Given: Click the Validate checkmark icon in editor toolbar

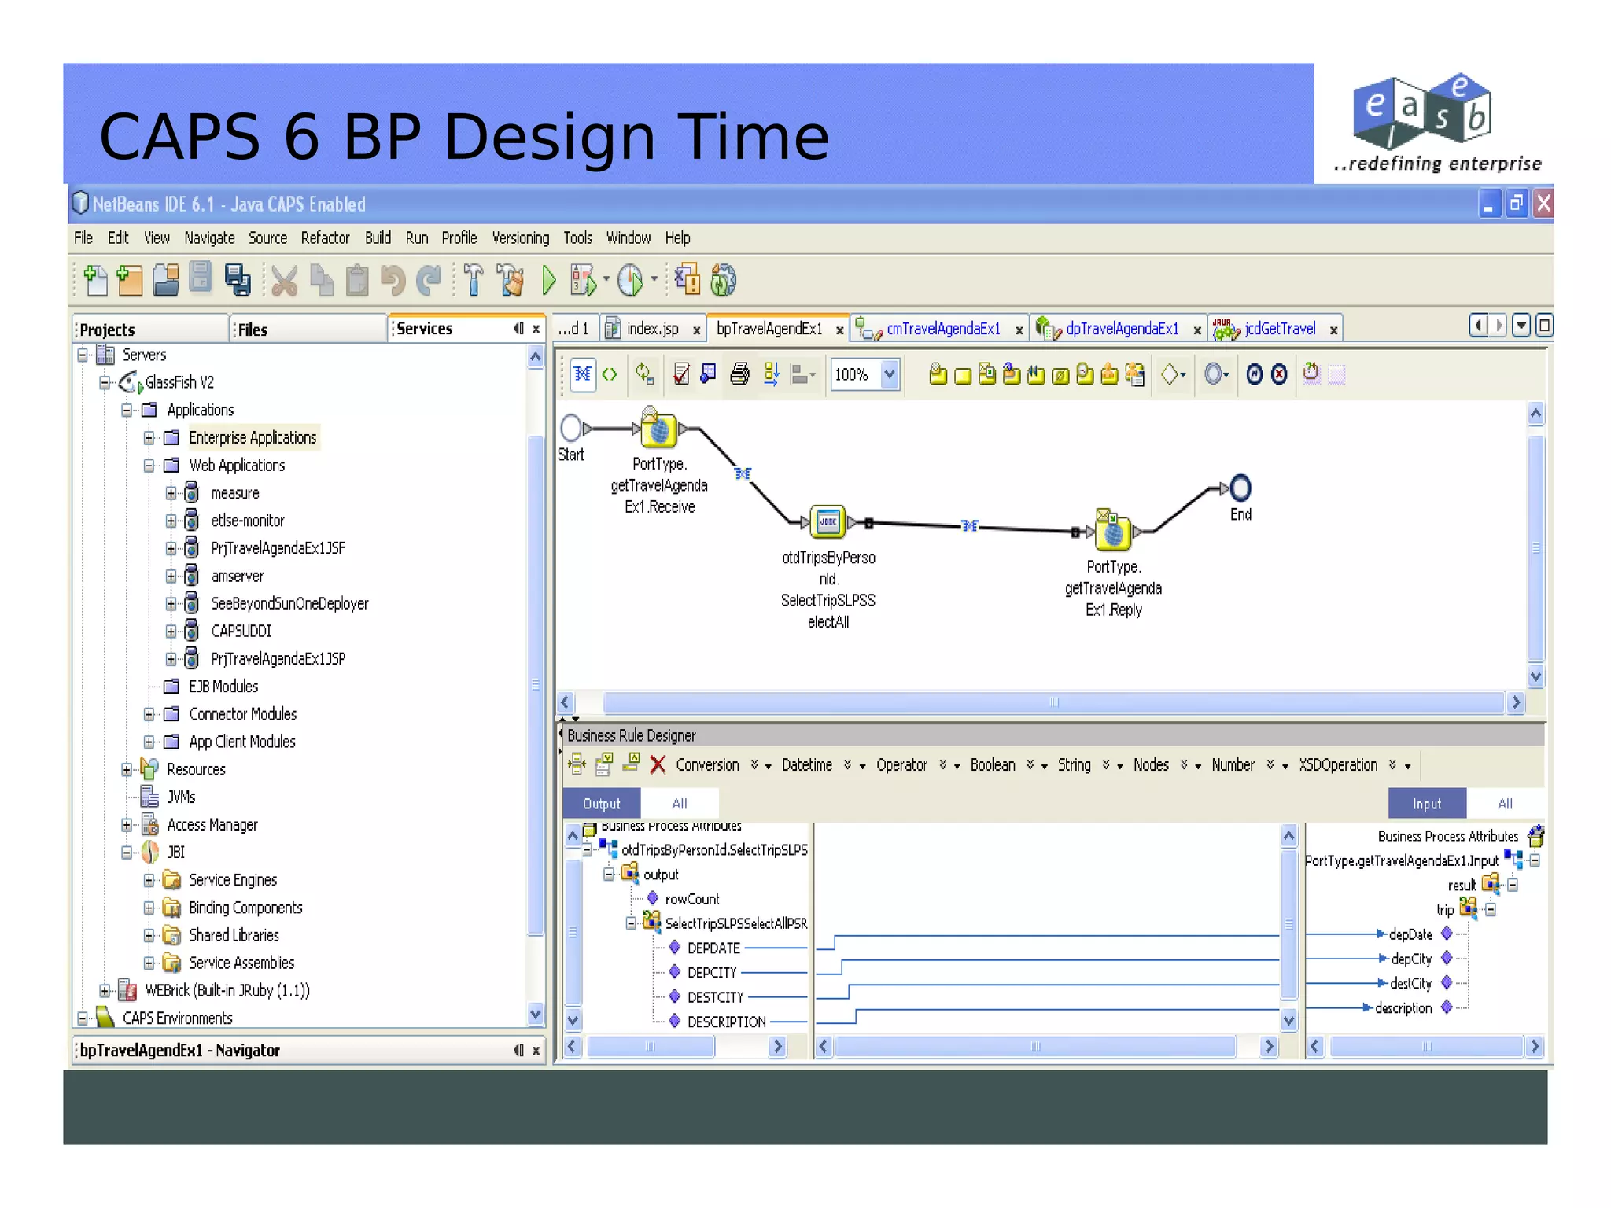Looking at the screenshot, I should (681, 374).
